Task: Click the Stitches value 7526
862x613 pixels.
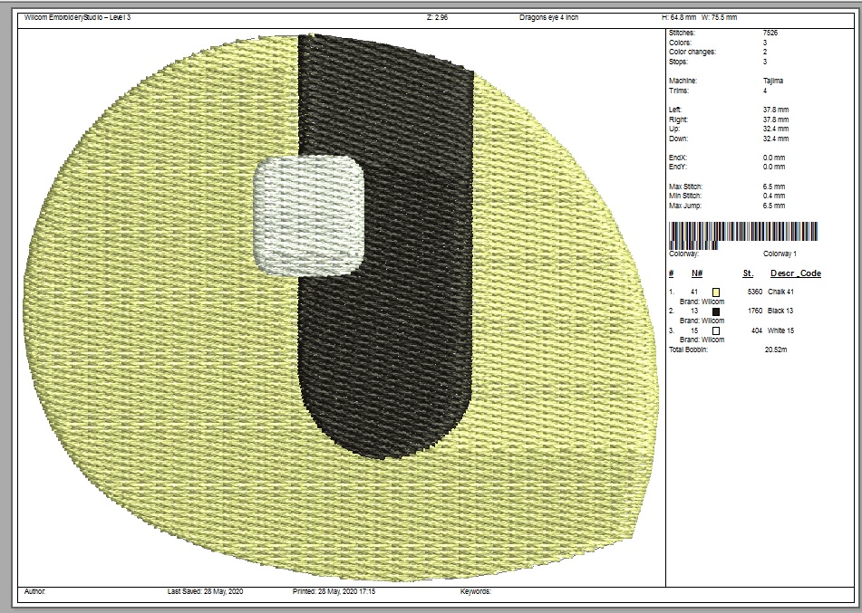Action: click(x=770, y=33)
